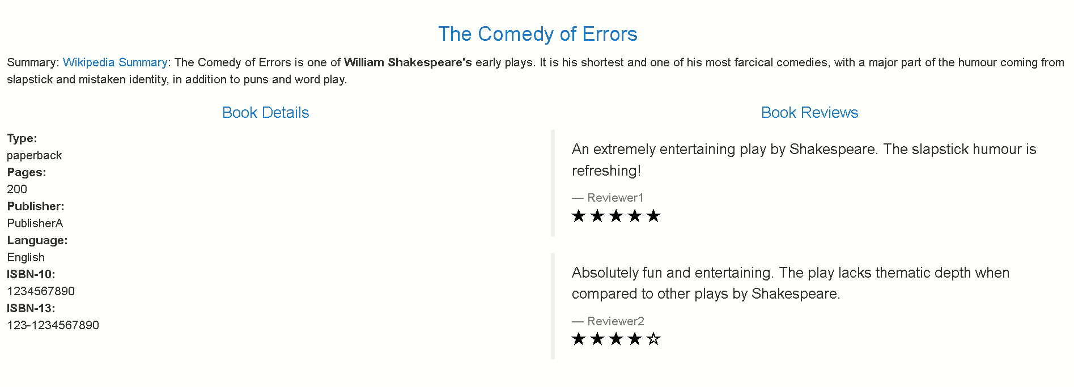Click the second star in Reviewer1's rating
Image resolution: width=1074 pixels, height=387 pixels.
[597, 216]
